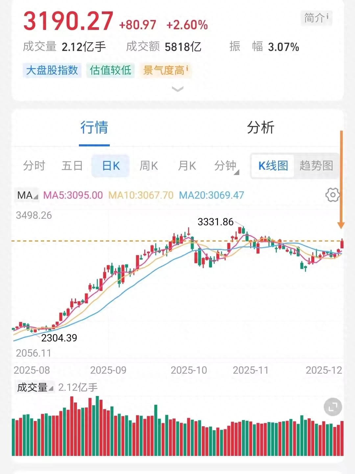Select the 日K period
Viewport: 355px width, 474px height.
tap(111, 166)
